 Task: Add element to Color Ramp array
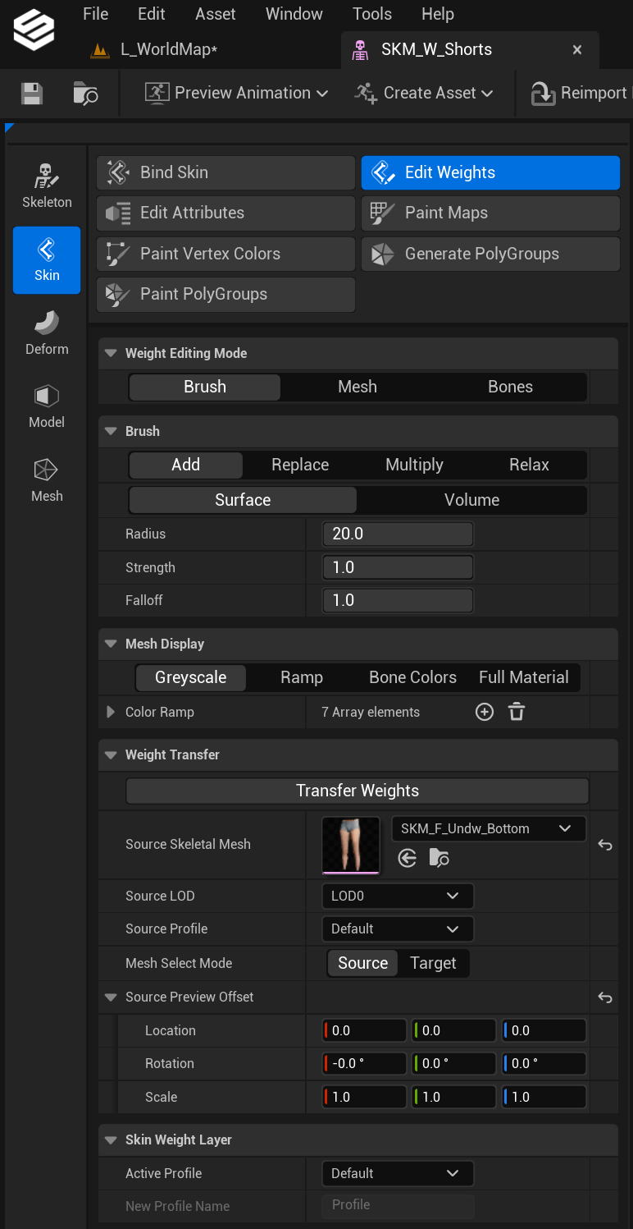pos(485,712)
